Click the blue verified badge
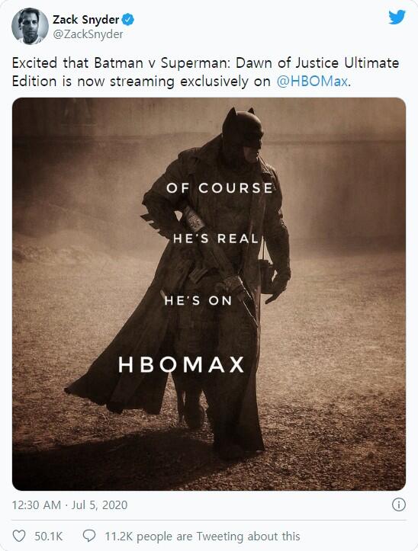Image resolution: width=418 pixels, height=551 pixels. point(127,20)
